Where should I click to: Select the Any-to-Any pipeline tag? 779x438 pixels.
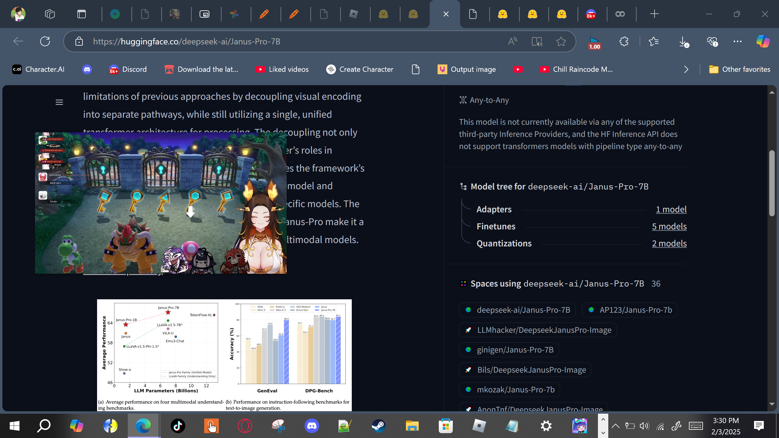(x=484, y=100)
